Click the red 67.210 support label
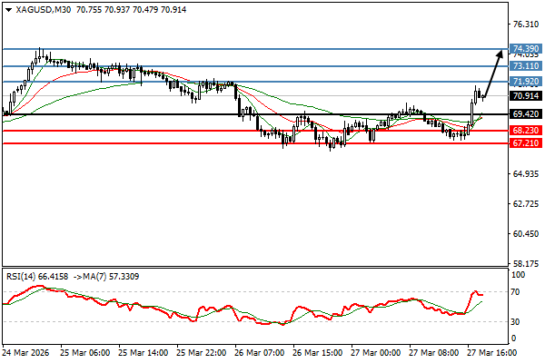545x363 pixels. (x=526, y=144)
